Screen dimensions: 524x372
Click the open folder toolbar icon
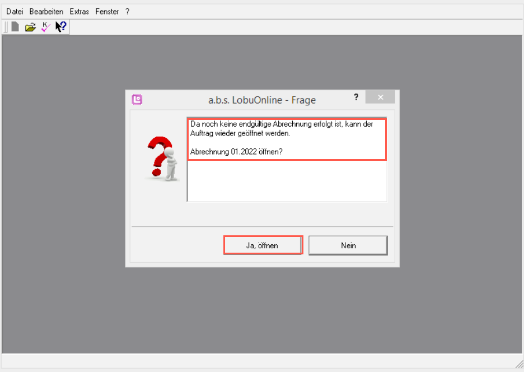point(30,26)
